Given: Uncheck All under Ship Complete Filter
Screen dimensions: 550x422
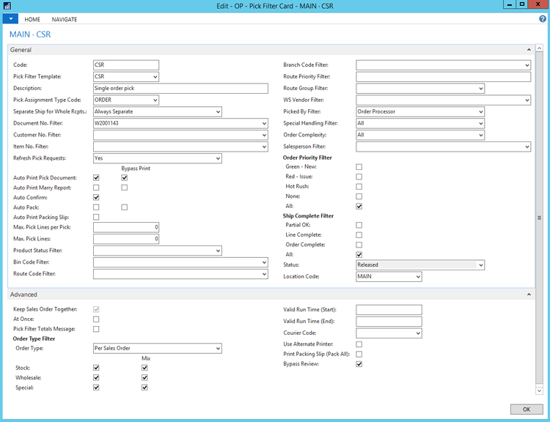Looking at the screenshot, I should 359,254.
